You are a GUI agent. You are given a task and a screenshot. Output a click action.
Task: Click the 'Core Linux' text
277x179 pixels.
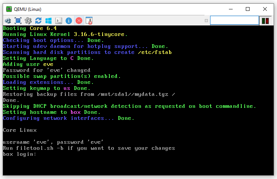(20, 130)
